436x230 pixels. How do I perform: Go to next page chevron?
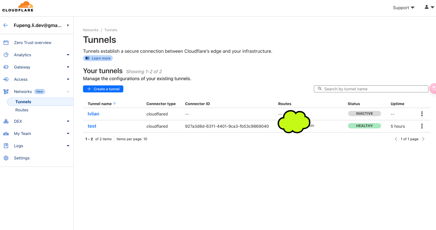[x=423, y=139]
